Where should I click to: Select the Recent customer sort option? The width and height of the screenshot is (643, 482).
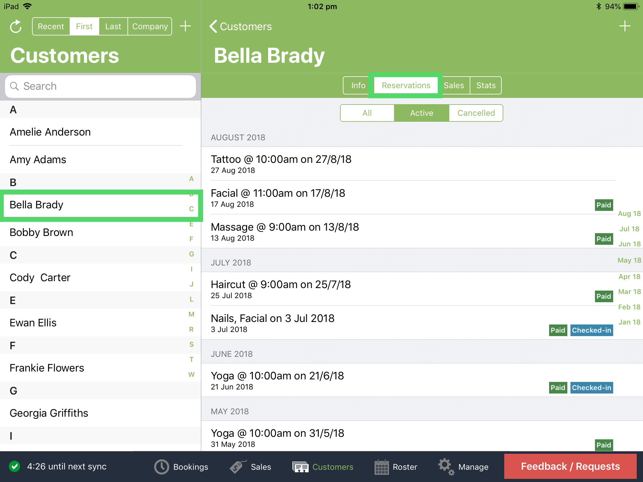click(51, 26)
